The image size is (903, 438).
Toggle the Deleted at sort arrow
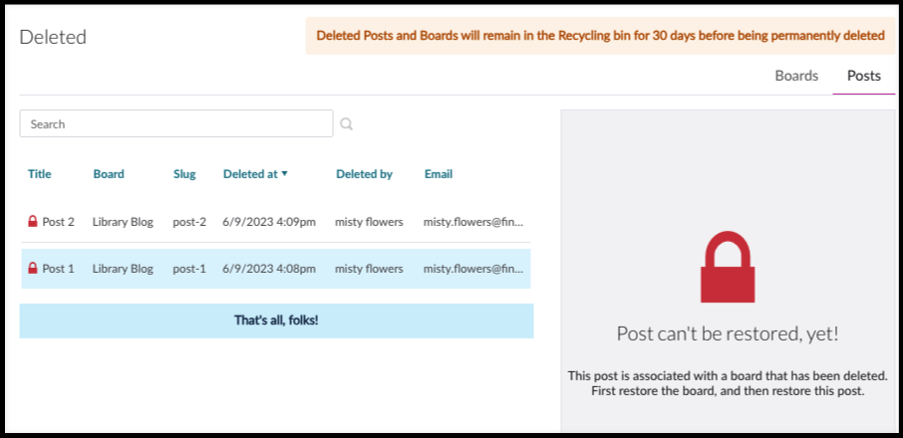(284, 173)
